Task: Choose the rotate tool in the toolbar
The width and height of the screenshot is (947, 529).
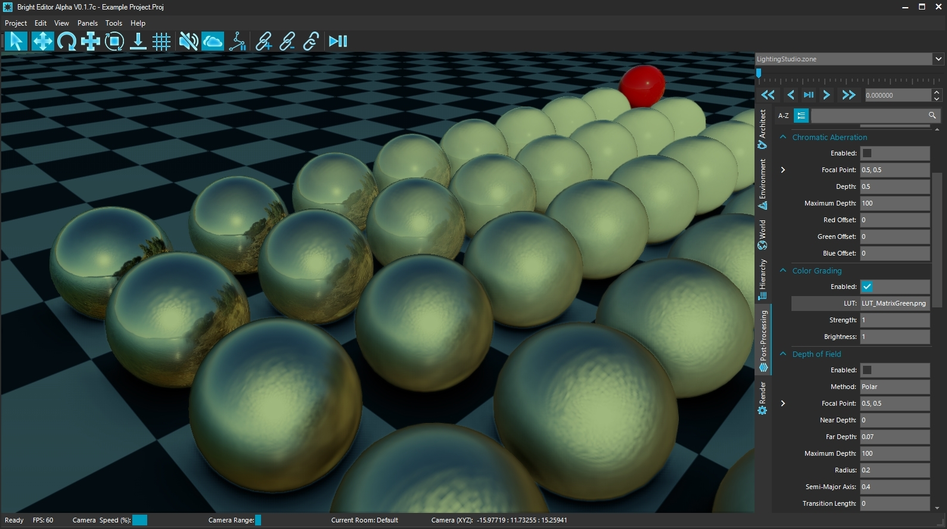Action: tap(67, 41)
